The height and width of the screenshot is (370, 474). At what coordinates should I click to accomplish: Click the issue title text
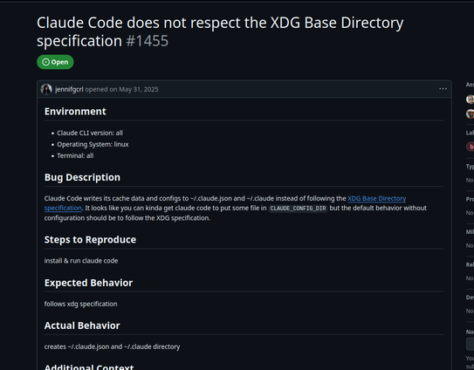point(220,31)
